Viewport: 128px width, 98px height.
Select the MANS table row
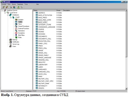(x=40, y=76)
